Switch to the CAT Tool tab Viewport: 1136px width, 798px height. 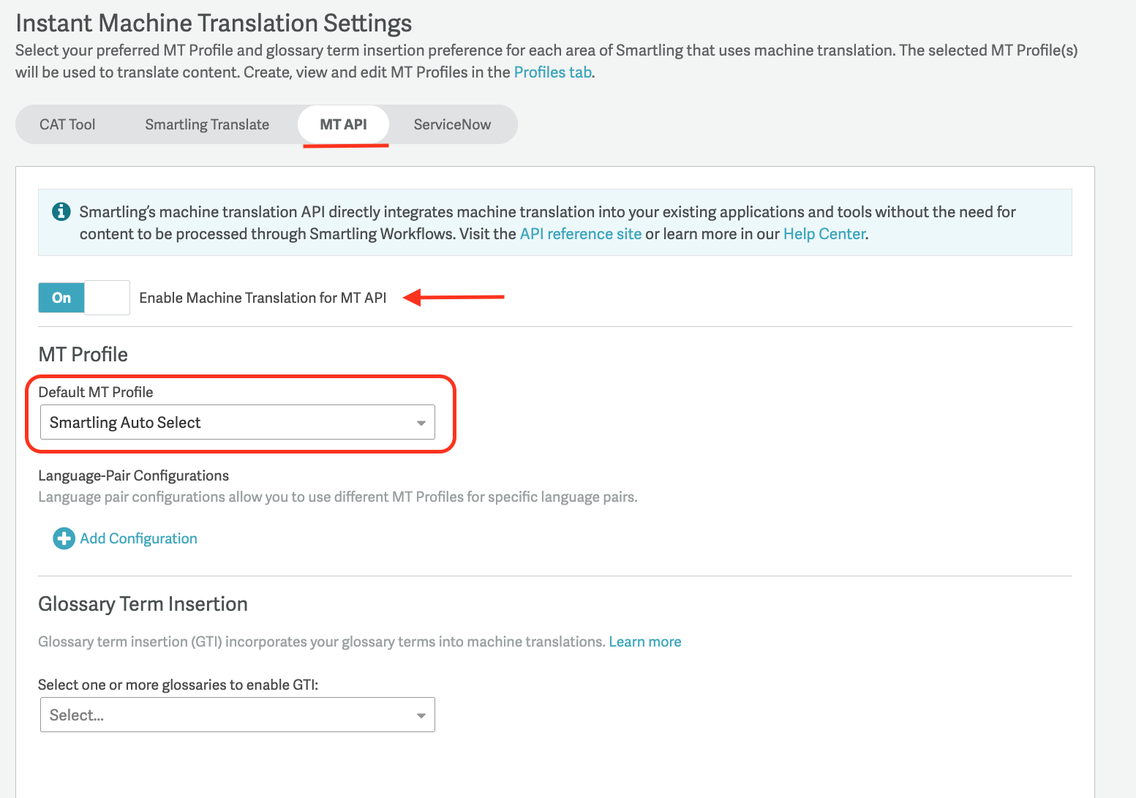click(67, 124)
